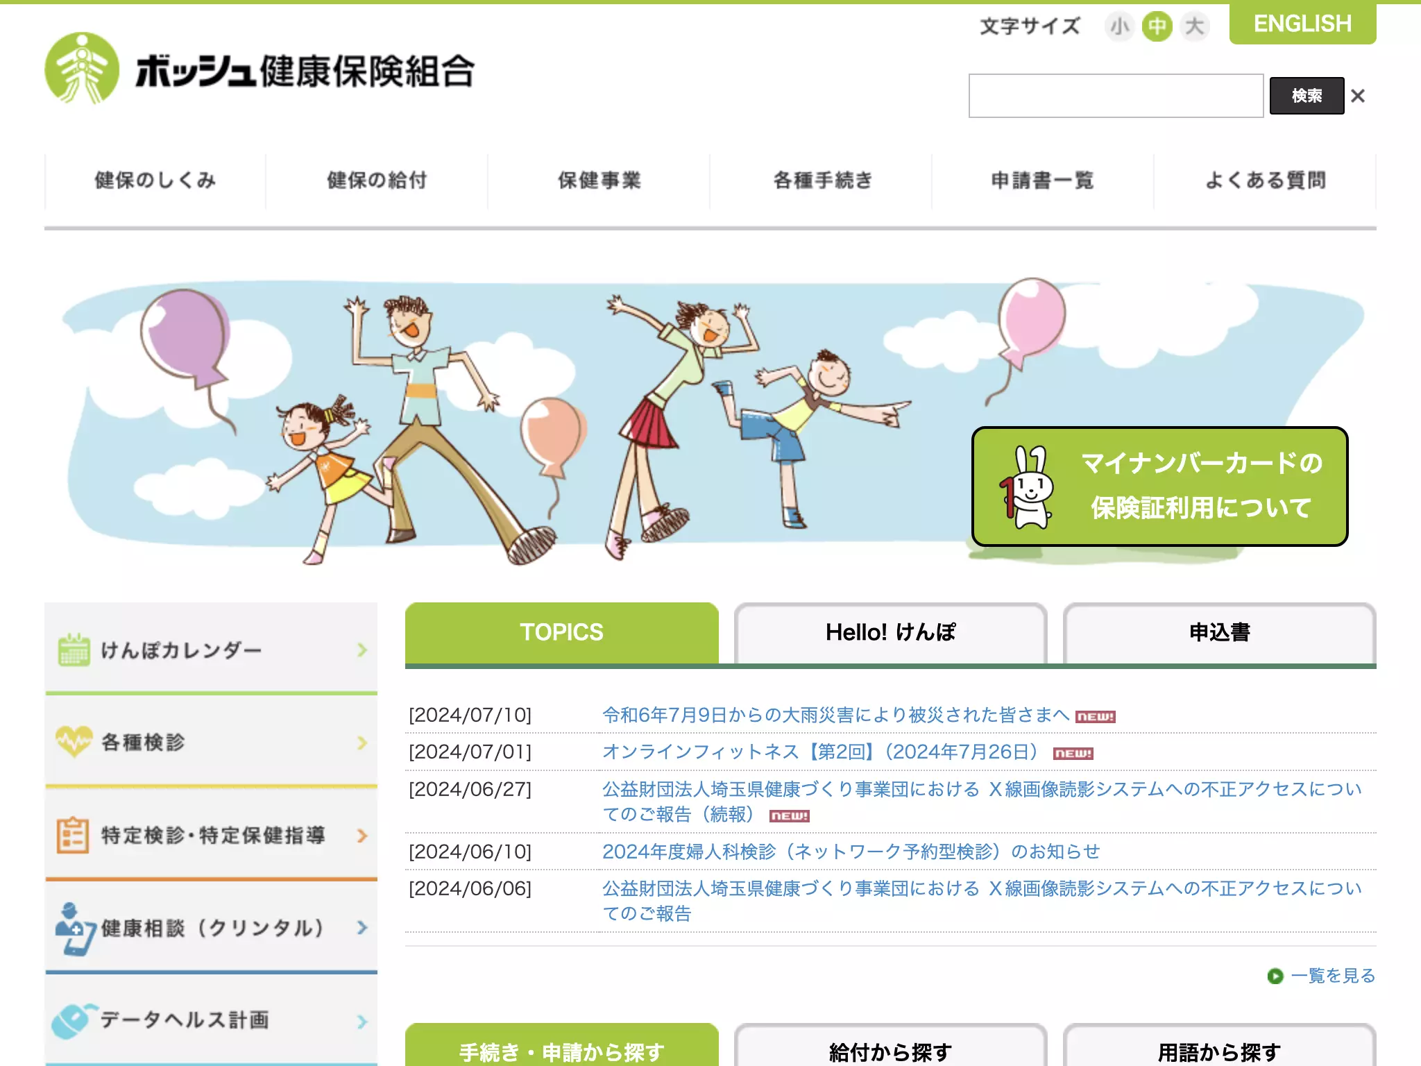
Task: Click the [2024/07/10] date text
Action: point(470,715)
